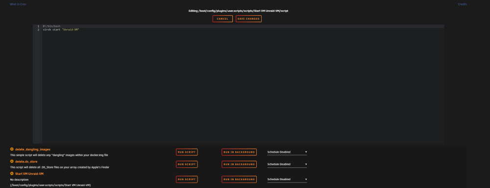Click the delete_dangling_images script name
This screenshot has width=490, height=188.
(32, 150)
